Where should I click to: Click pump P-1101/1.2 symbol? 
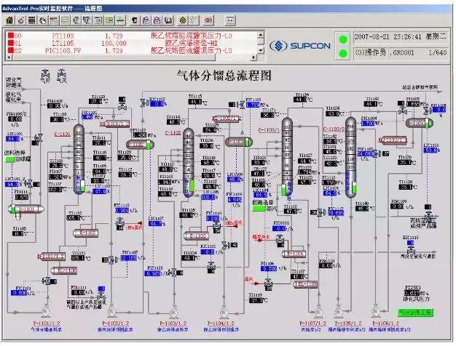click(x=45, y=312)
